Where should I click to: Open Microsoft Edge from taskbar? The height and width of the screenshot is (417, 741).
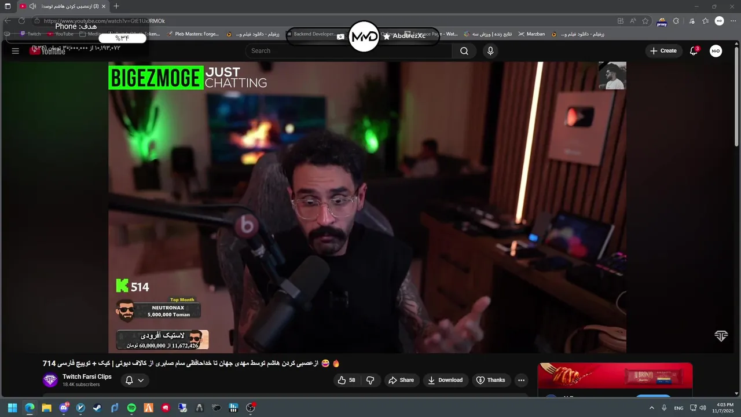[x=30, y=408]
